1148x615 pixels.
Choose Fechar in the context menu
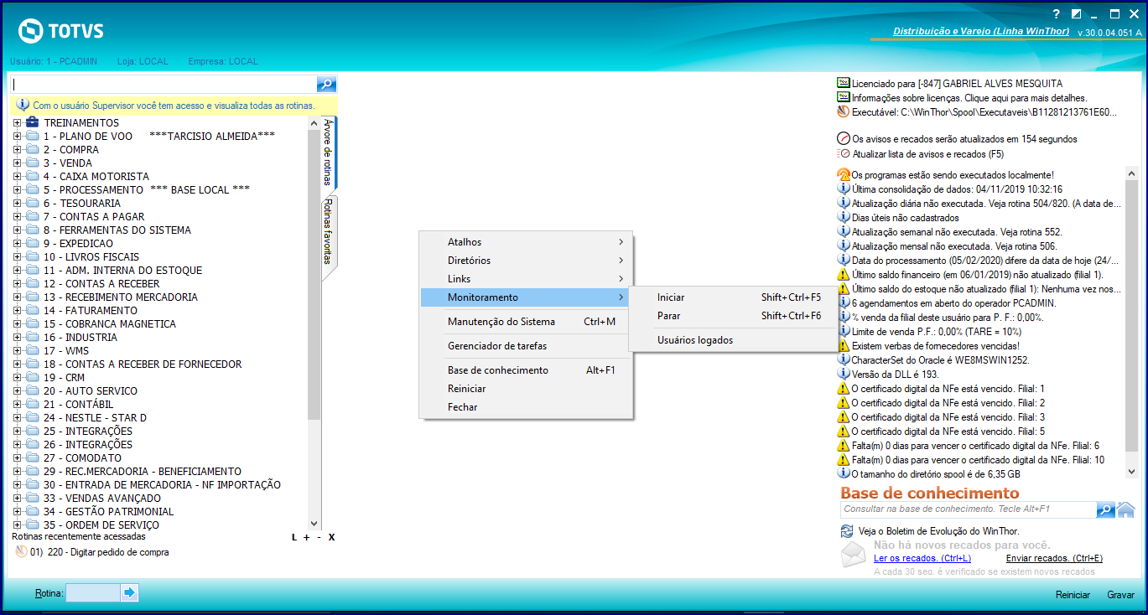[x=526, y=407]
